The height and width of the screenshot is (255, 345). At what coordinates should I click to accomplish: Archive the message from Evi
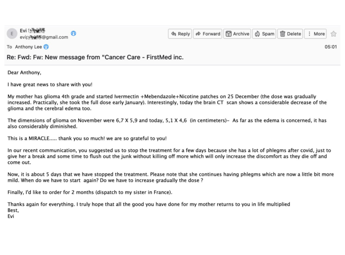click(237, 34)
